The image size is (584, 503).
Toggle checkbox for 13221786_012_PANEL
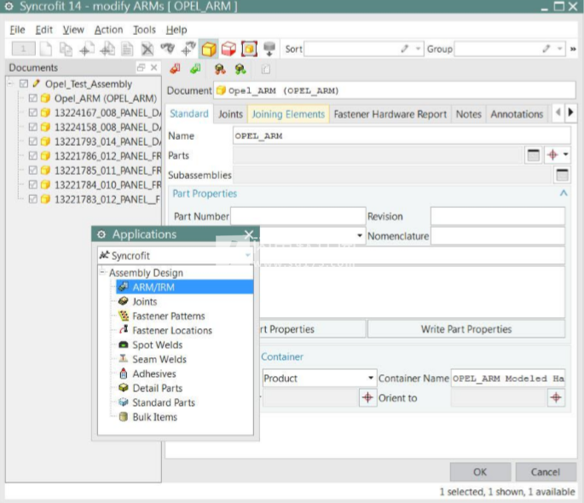32,156
